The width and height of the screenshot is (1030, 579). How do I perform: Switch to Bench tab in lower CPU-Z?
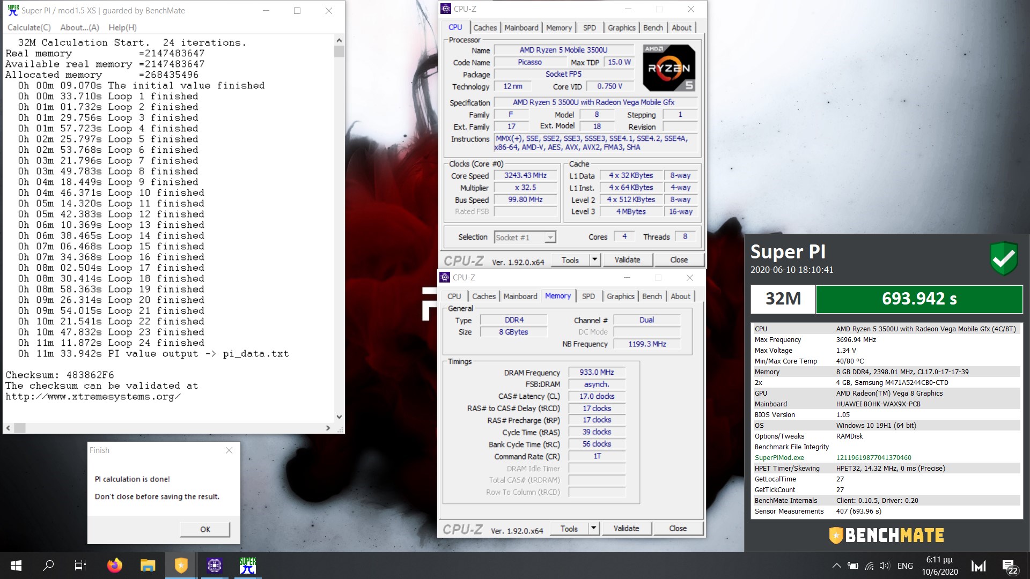(x=652, y=296)
